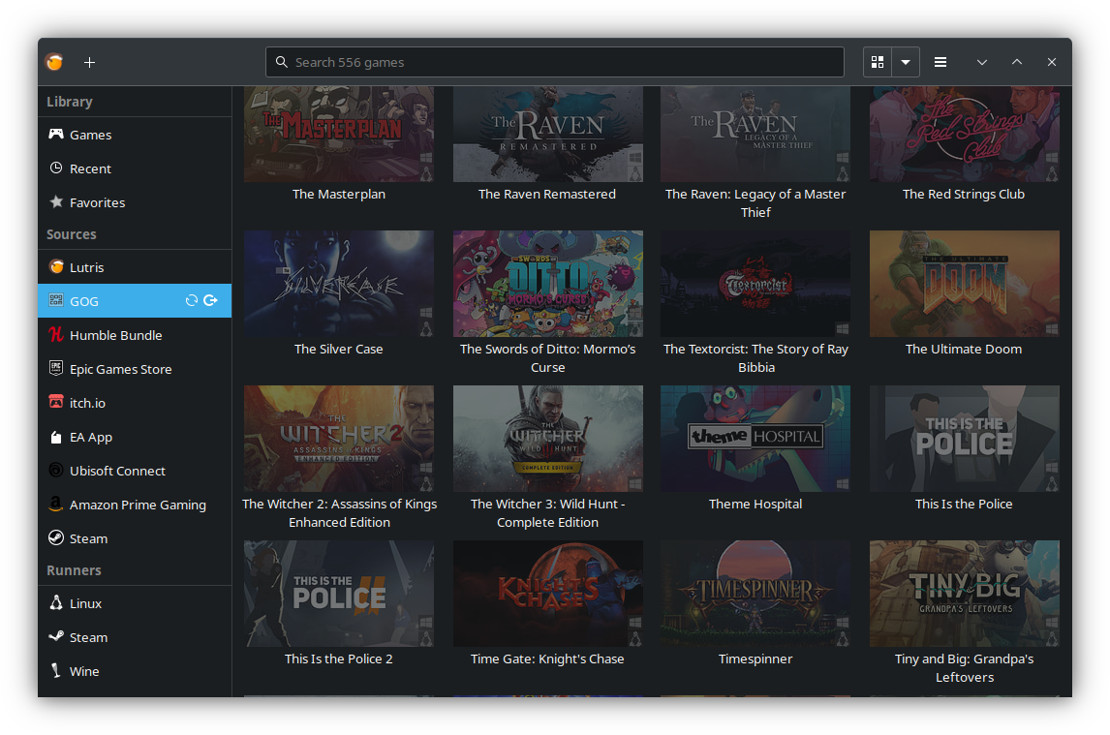Choose the Linux runner
This screenshot has width=1110, height=735.
[85, 603]
